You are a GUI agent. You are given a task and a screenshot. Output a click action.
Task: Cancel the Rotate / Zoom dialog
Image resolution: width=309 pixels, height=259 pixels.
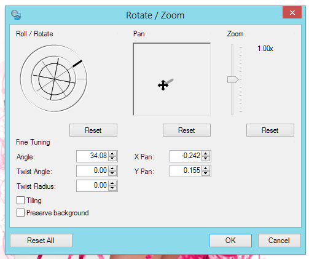click(280, 241)
